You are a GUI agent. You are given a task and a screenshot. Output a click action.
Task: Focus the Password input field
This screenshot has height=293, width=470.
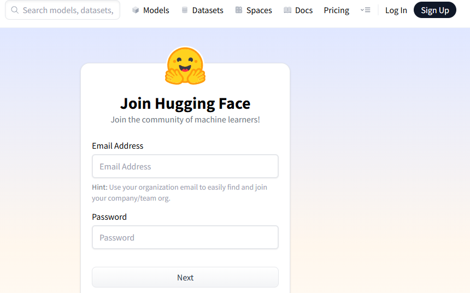[x=185, y=237]
